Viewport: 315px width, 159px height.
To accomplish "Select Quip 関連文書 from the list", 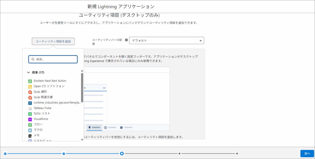I will coord(45,97).
